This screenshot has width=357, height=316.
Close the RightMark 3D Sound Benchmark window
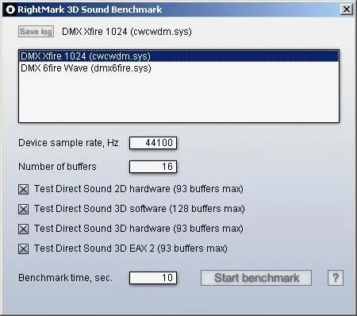coord(346,10)
